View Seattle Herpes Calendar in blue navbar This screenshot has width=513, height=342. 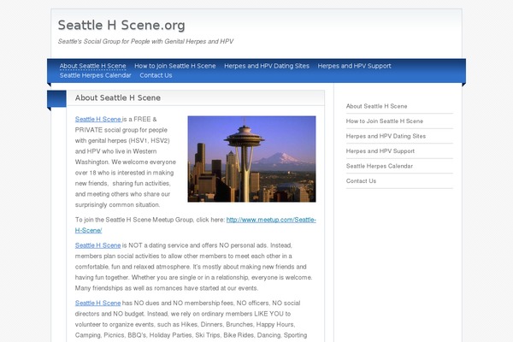[x=95, y=75]
